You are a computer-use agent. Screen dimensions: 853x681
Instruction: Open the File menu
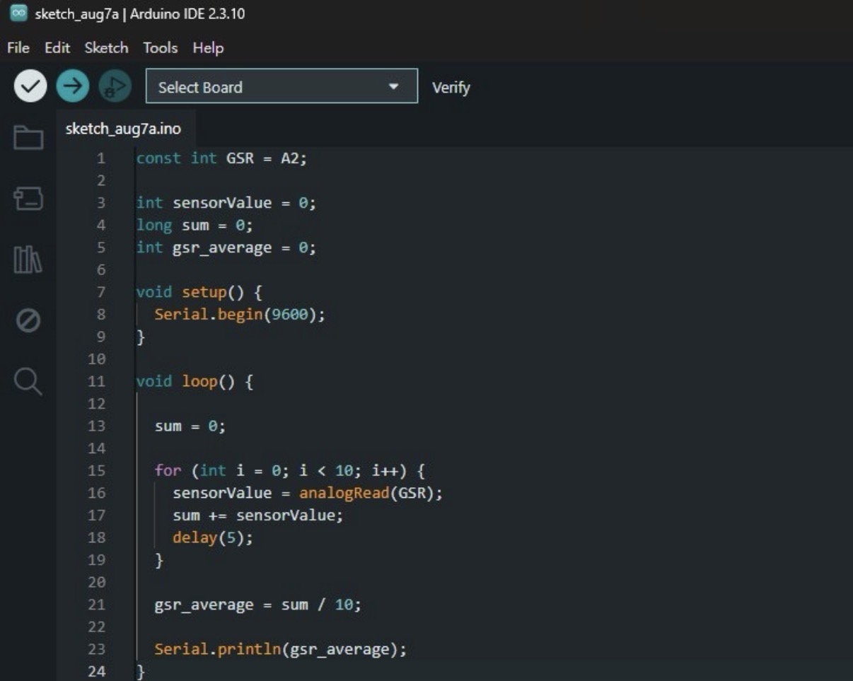click(x=18, y=48)
